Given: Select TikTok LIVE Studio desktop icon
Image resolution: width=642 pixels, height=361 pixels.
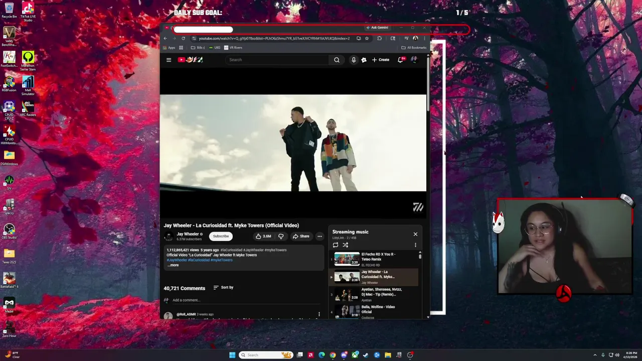Looking at the screenshot, I should 28,12.
